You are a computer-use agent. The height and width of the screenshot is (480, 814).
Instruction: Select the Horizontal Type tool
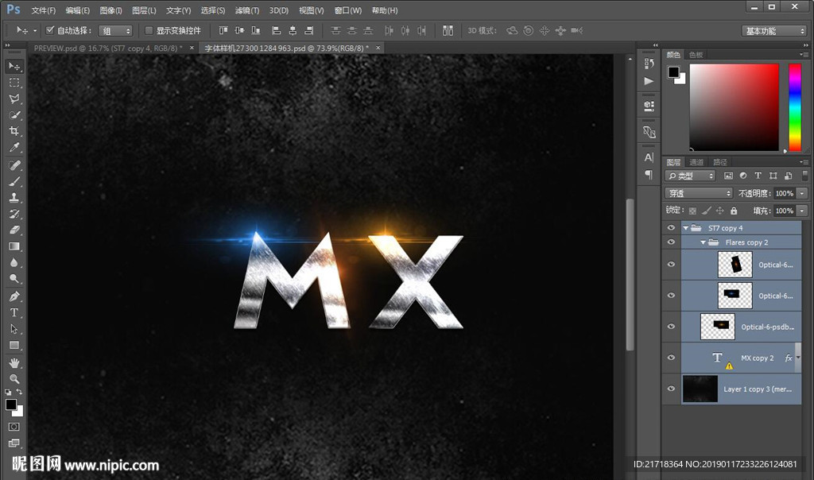click(x=14, y=312)
